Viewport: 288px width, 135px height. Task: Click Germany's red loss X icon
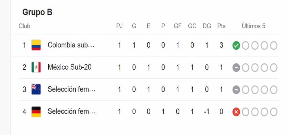click(x=236, y=112)
